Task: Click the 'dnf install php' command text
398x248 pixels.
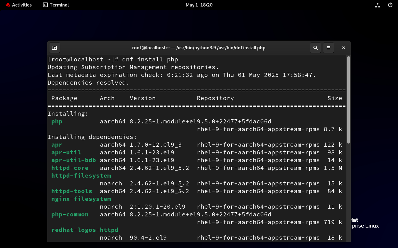Action: tap(150, 60)
